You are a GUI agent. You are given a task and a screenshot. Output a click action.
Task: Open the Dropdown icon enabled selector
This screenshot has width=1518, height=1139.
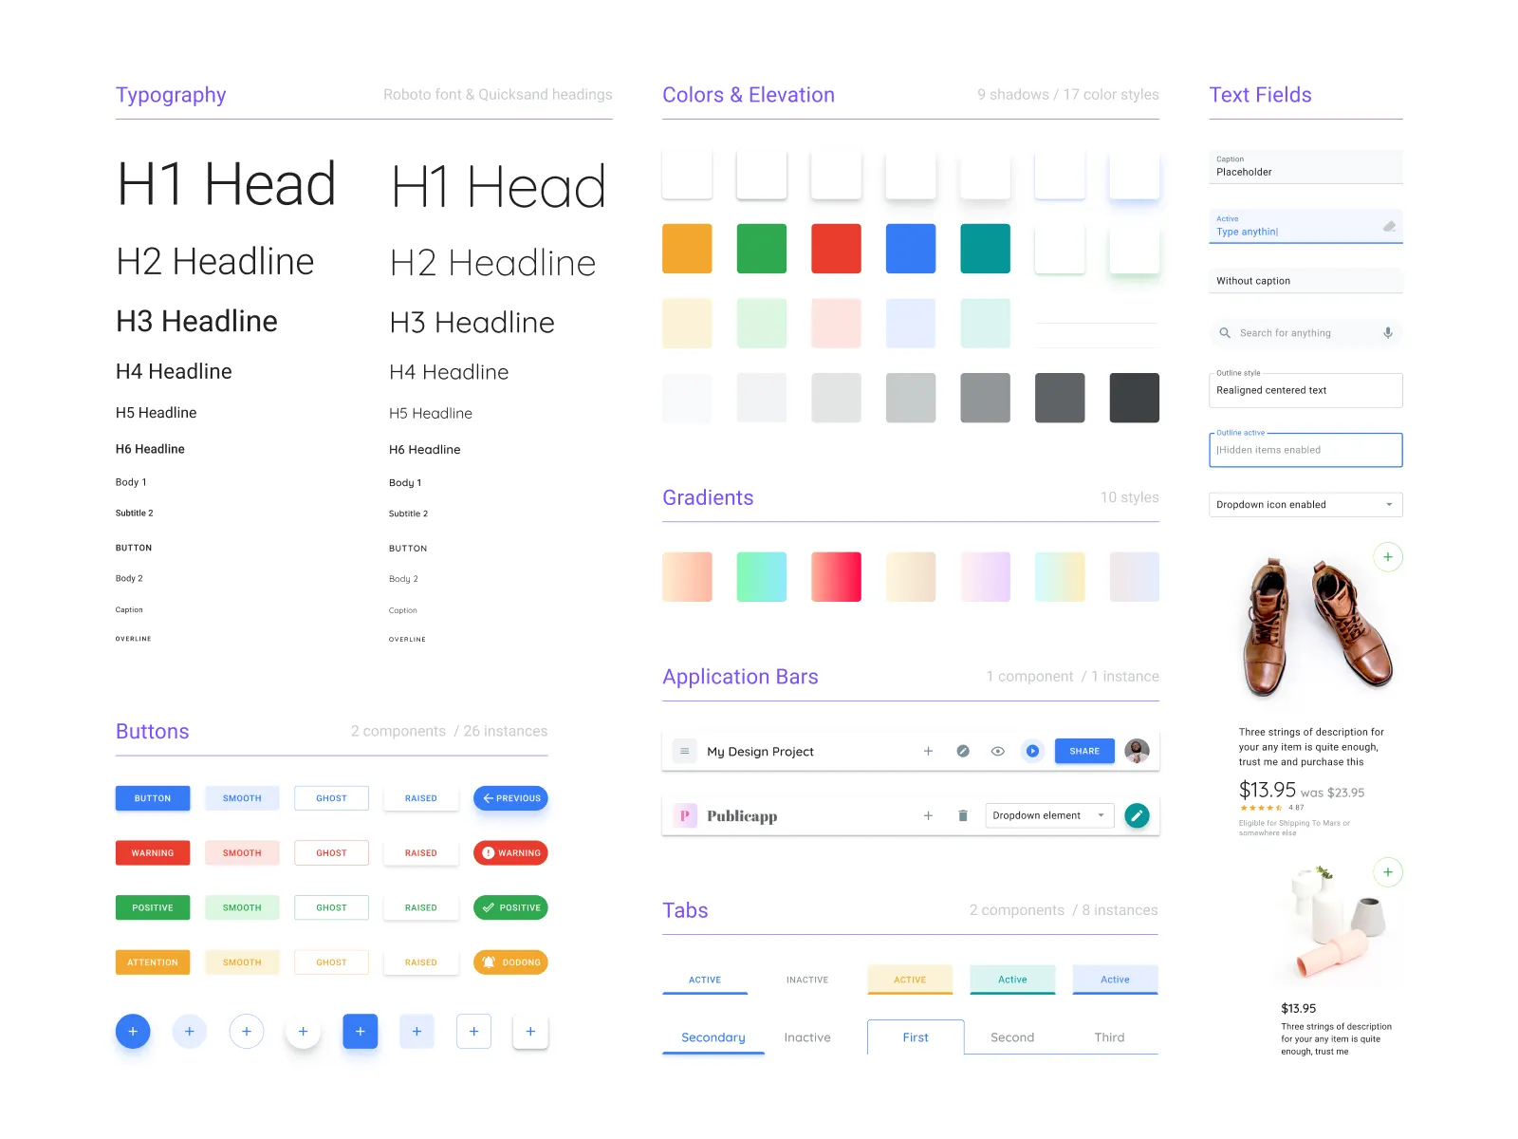(x=1305, y=504)
